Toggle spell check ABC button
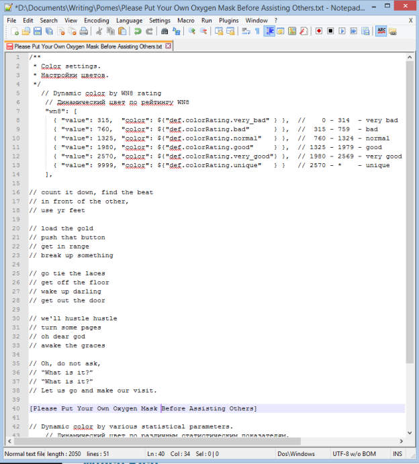Image resolution: width=419 pixels, height=464 pixels. click(x=381, y=32)
